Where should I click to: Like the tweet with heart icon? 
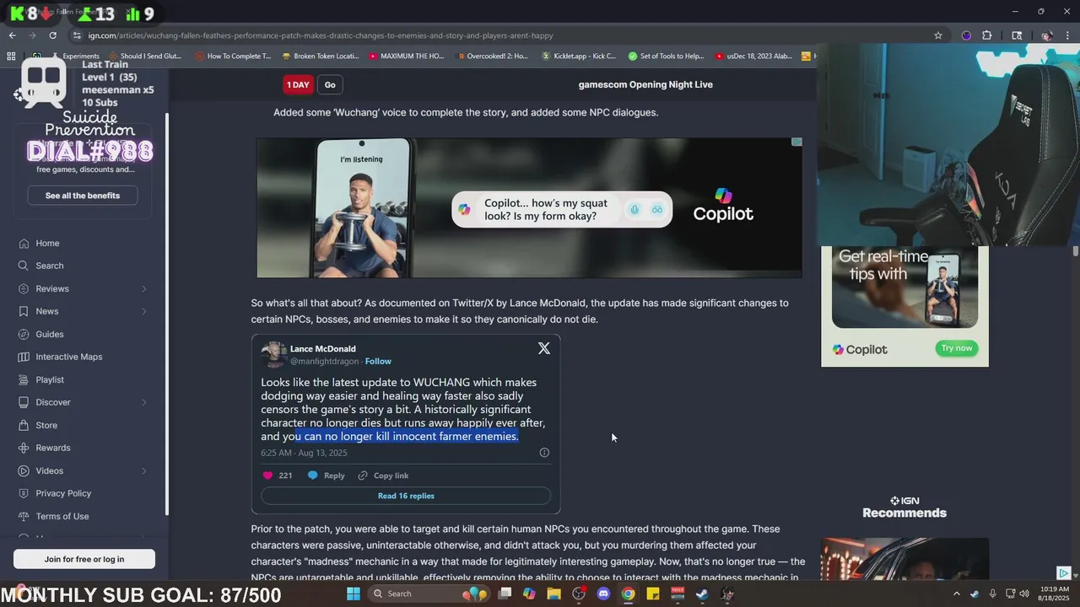point(268,475)
